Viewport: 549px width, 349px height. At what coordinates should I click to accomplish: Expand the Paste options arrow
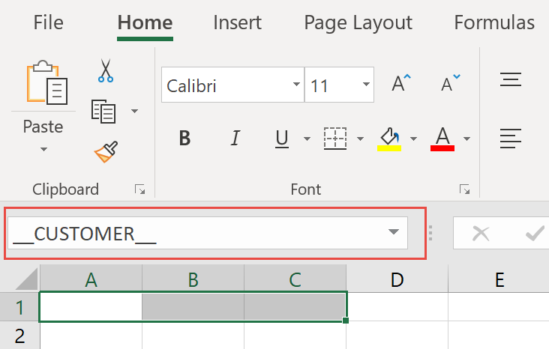tap(43, 149)
